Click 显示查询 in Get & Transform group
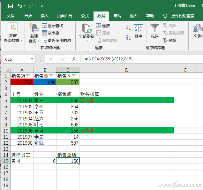Screen dimensions: 203x190 click(52, 26)
